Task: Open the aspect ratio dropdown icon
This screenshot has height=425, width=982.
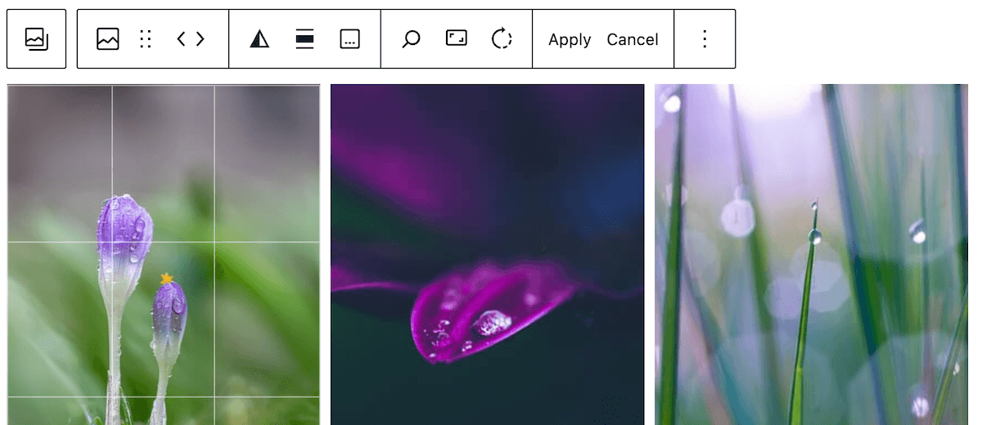Action: 457,38
